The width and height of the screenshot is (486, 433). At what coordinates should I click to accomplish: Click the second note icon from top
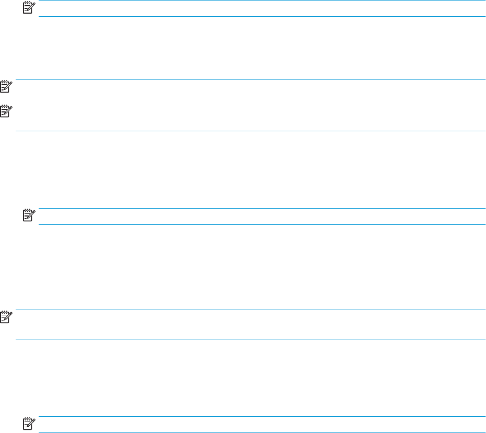pos(6,87)
